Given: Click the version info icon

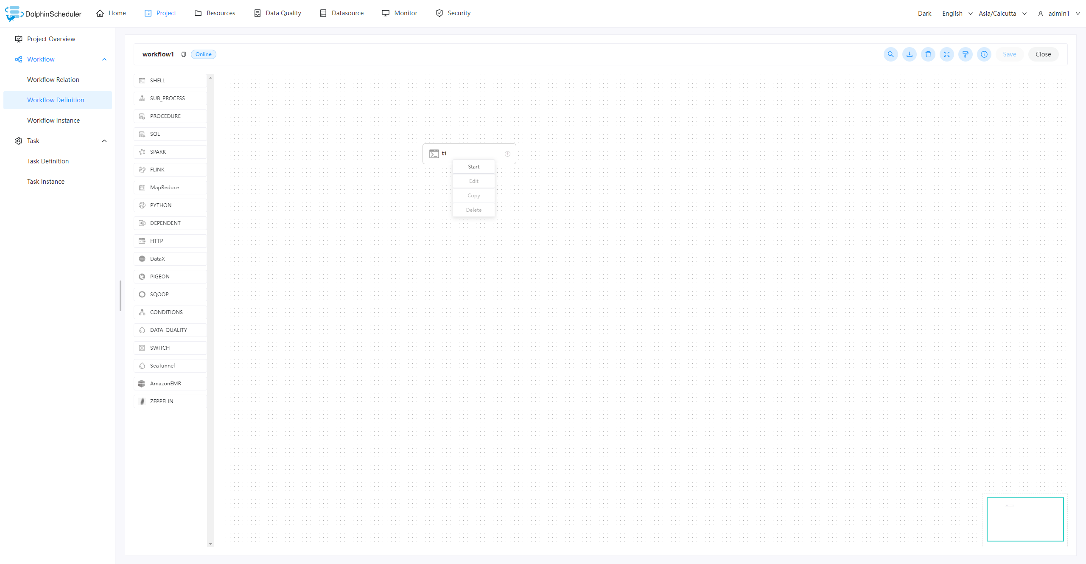Looking at the screenshot, I should tap(984, 54).
